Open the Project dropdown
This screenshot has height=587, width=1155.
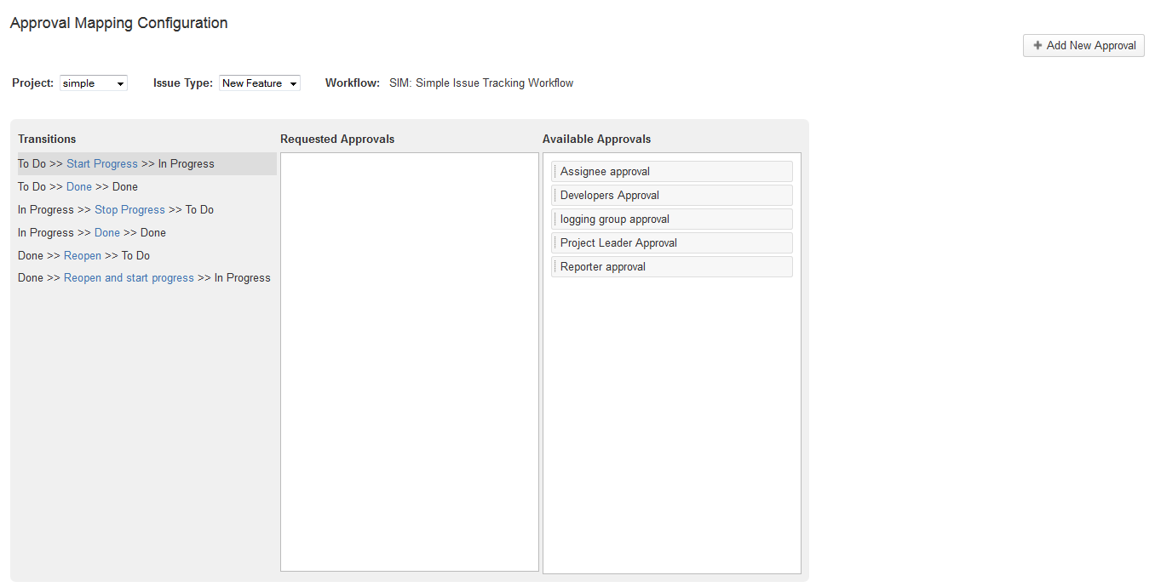point(94,83)
